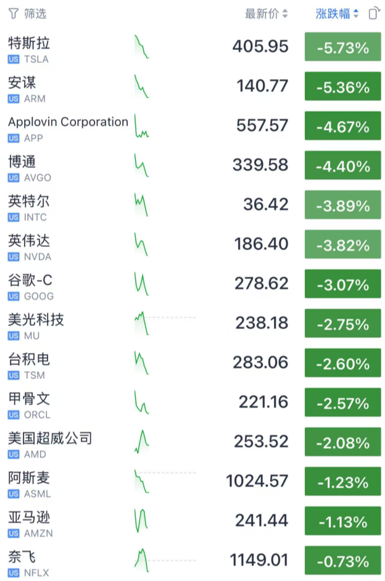Click the 美光科技 mini trend chart
This screenshot has width=385, height=581.
pos(142,324)
